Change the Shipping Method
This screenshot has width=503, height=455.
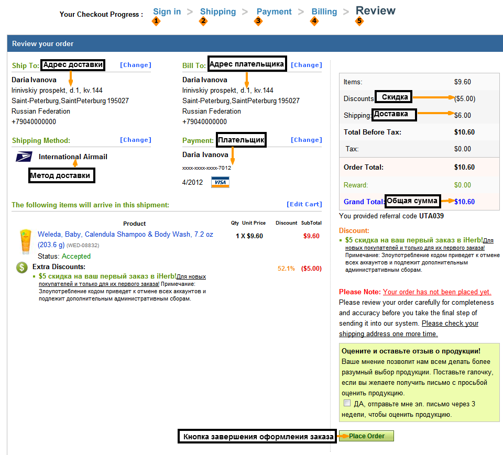(135, 140)
